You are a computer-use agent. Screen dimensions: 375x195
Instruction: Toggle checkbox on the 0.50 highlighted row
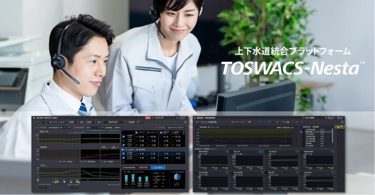[123, 154]
